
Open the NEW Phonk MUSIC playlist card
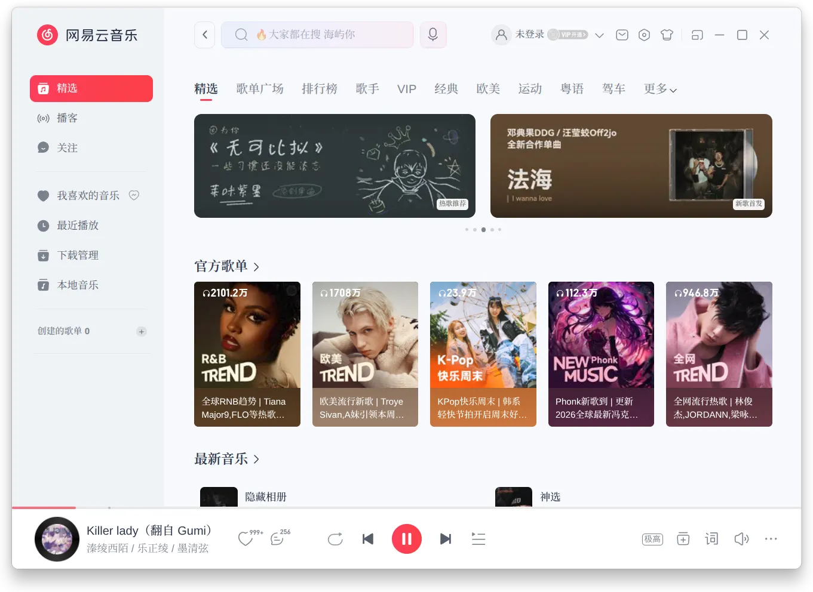pos(601,354)
